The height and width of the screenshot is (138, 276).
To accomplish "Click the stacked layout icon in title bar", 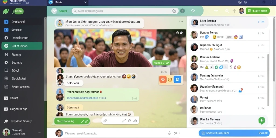I will point(246,2).
